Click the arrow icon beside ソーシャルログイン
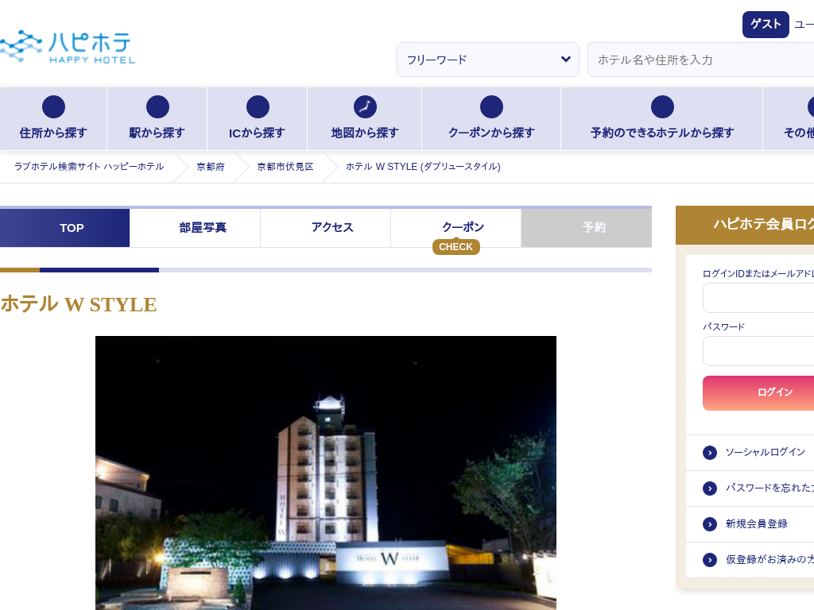Image resolution: width=814 pixels, height=610 pixels. pos(710,453)
